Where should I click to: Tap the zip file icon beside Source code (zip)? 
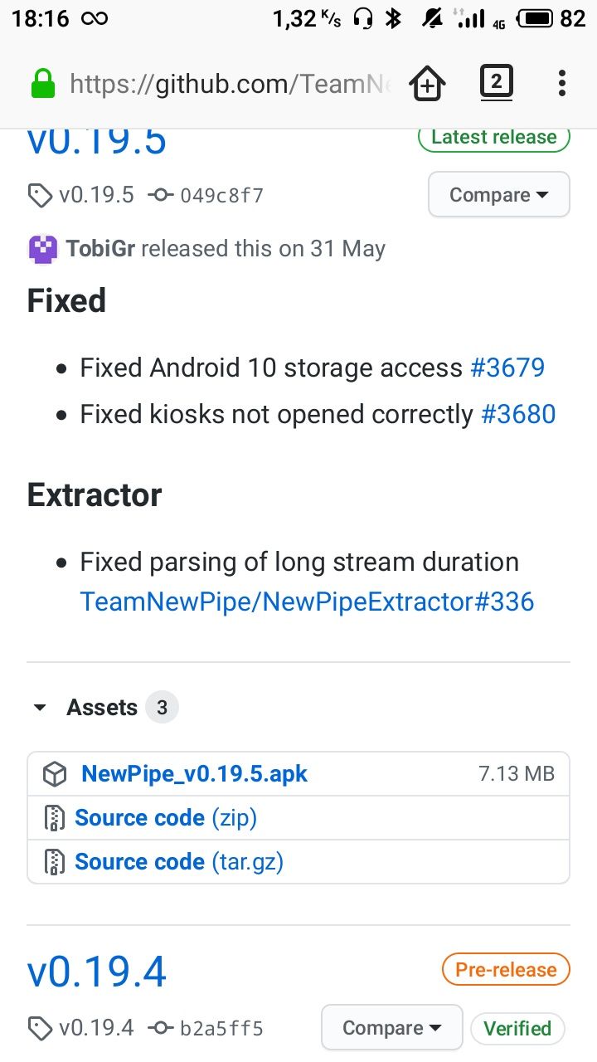[x=54, y=818]
